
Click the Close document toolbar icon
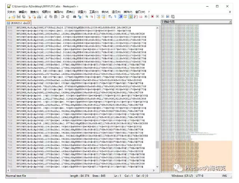tap(29, 17)
